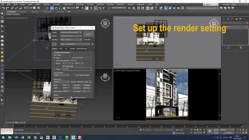249x140 pixels.
Task: Select the Unlink Selection tool
Action: point(16,8)
